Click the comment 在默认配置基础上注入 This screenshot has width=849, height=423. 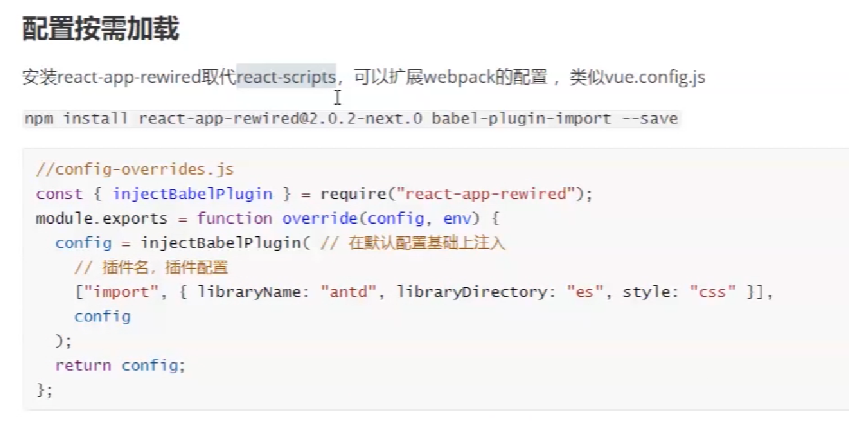pos(413,243)
